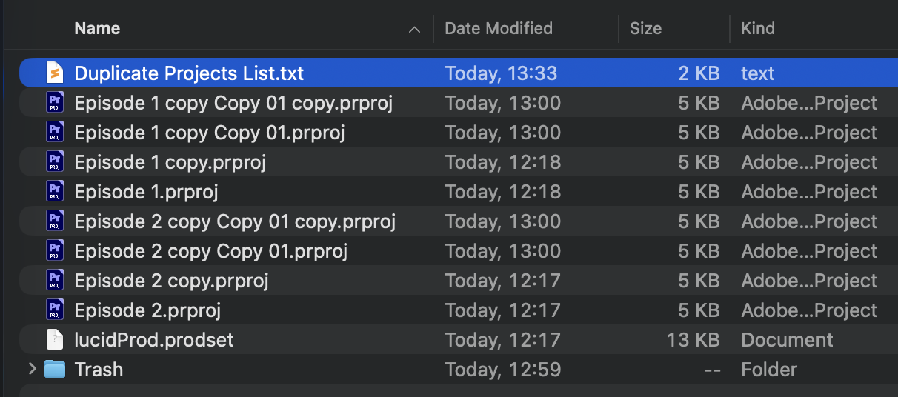Click Adobe…Project kind of Episode 1.prproj
The image size is (898, 397).
[809, 192]
